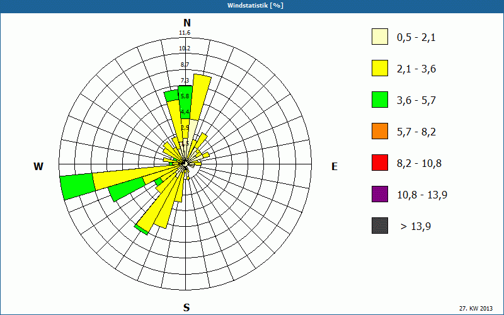Click the W compass label
Viewport: 504px width, 315px height.
pos(38,166)
